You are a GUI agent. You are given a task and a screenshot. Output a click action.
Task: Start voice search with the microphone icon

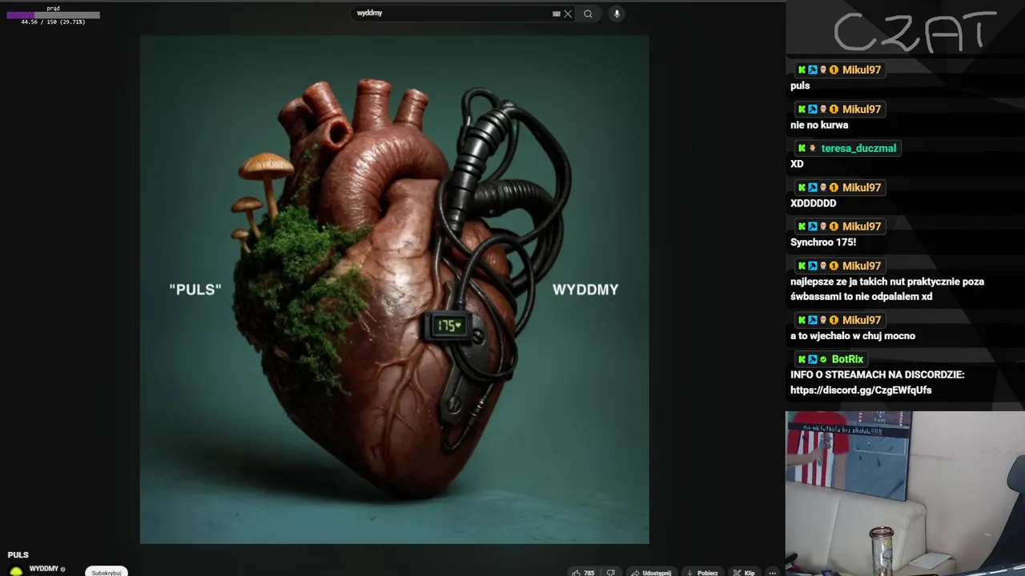(617, 14)
